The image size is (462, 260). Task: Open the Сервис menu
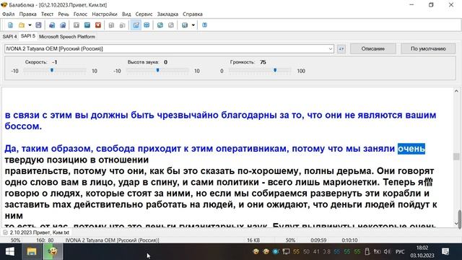point(144,14)
